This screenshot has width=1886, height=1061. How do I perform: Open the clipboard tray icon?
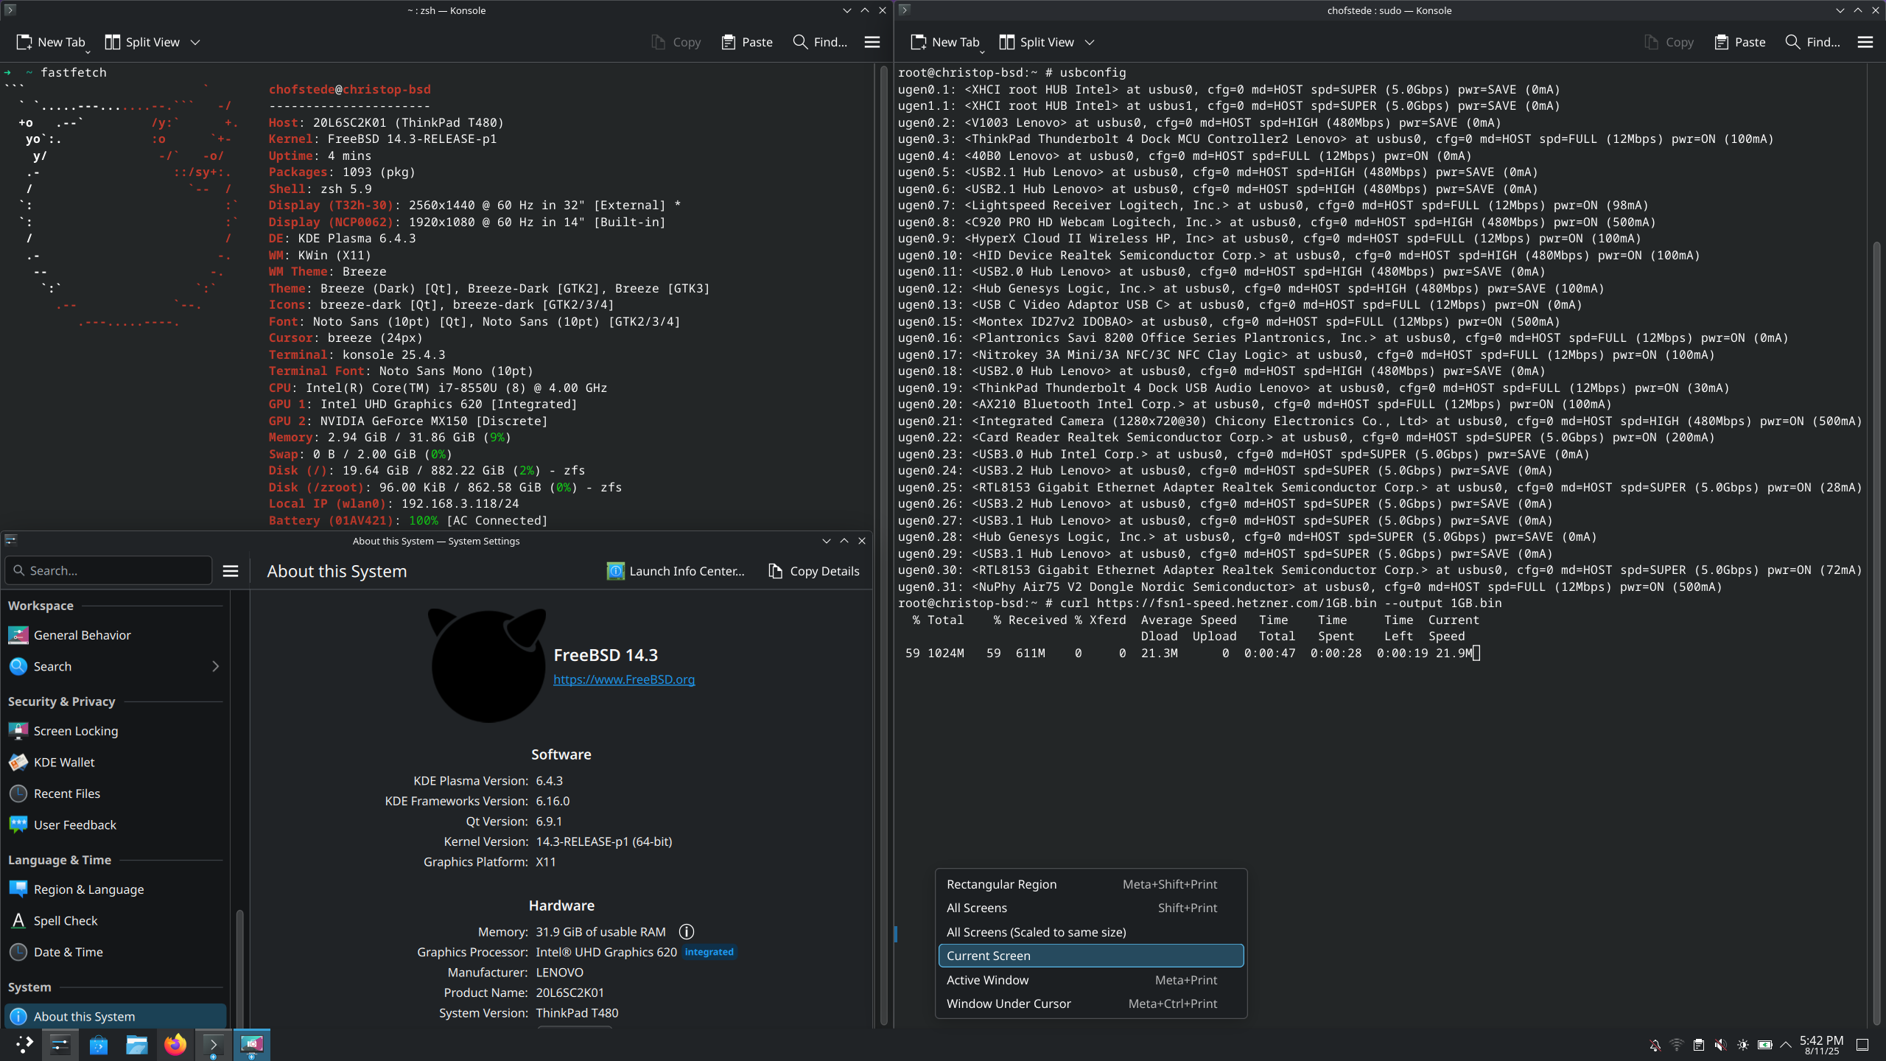1698,1045
